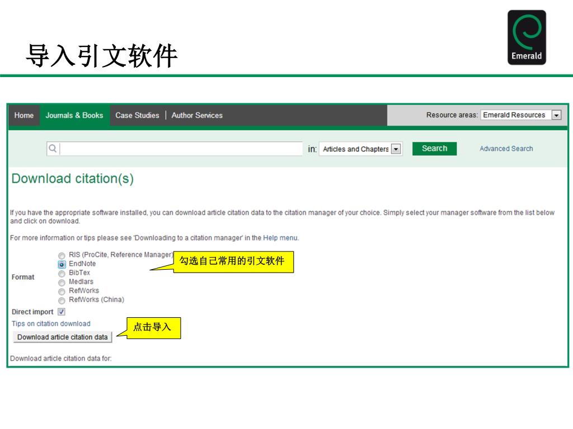Open the Advanced Search link

point(506,149)
